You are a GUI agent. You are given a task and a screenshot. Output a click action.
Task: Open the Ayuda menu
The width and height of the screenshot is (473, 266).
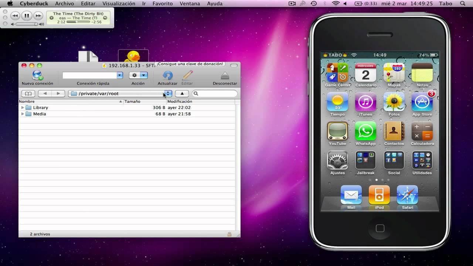215,3
